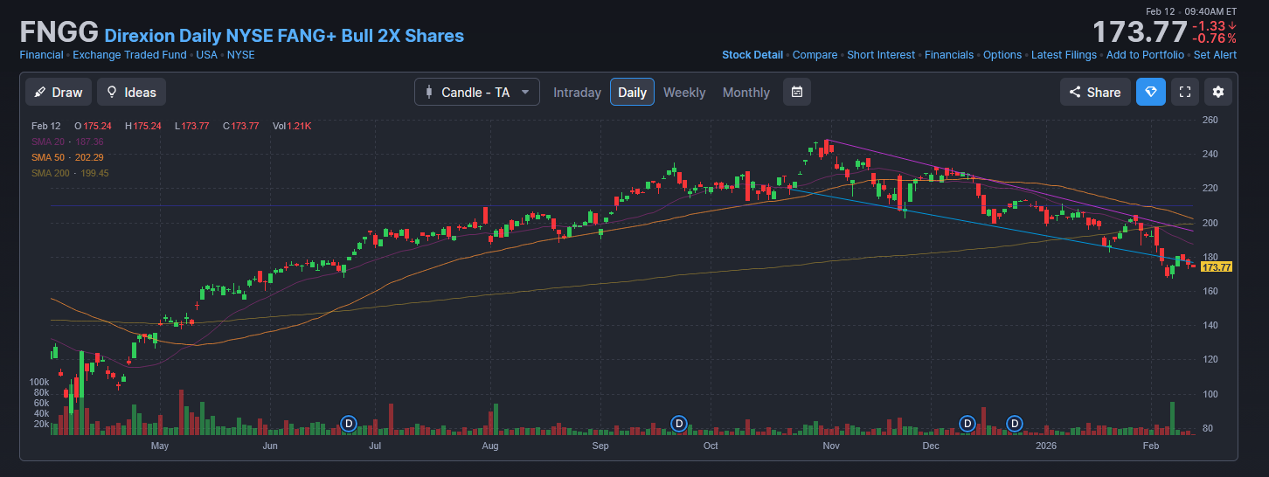Click the 173.77 last price quote
Screen dimensions: 1269x477
(x=1139, y=32)
